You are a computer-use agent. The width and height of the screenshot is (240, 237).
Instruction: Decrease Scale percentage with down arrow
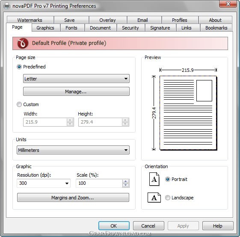click(x=125, y=185)
